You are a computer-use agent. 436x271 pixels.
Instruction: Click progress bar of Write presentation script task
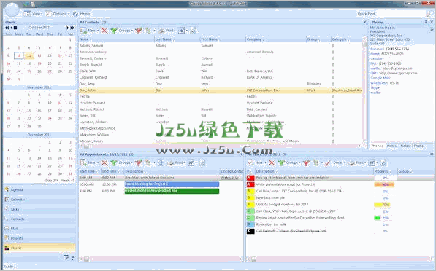pos(385,184)
